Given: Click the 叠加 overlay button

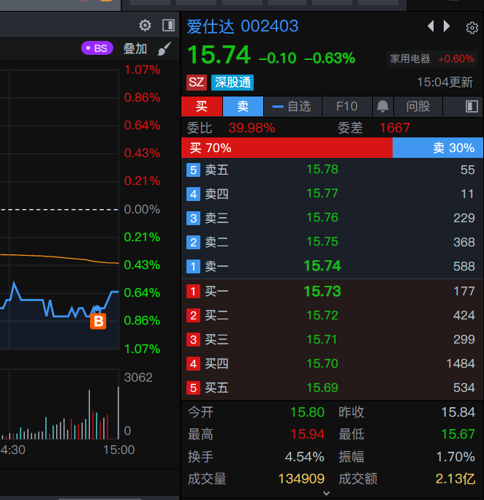Looking at the screenshot, I should (x=135, y=49).
